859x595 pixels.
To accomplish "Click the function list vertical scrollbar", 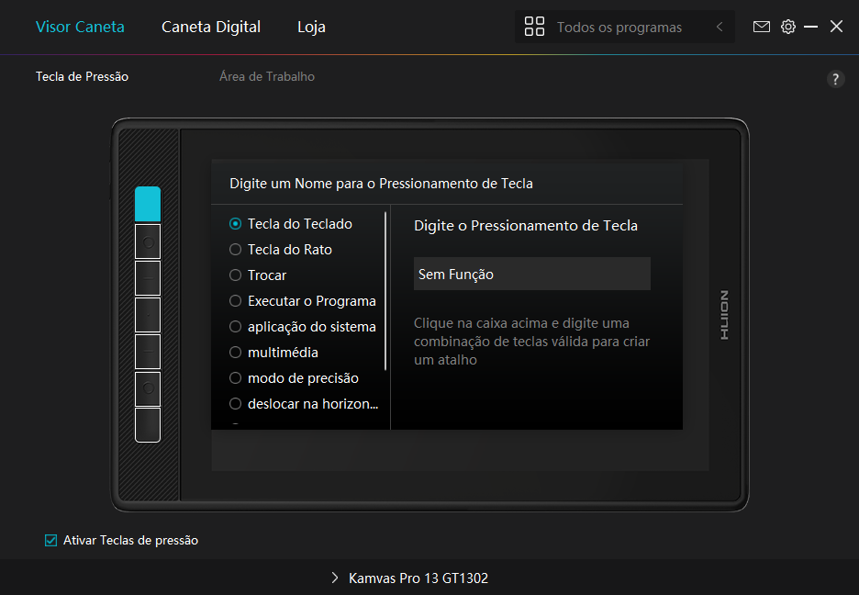I will [x=385, y=291].
